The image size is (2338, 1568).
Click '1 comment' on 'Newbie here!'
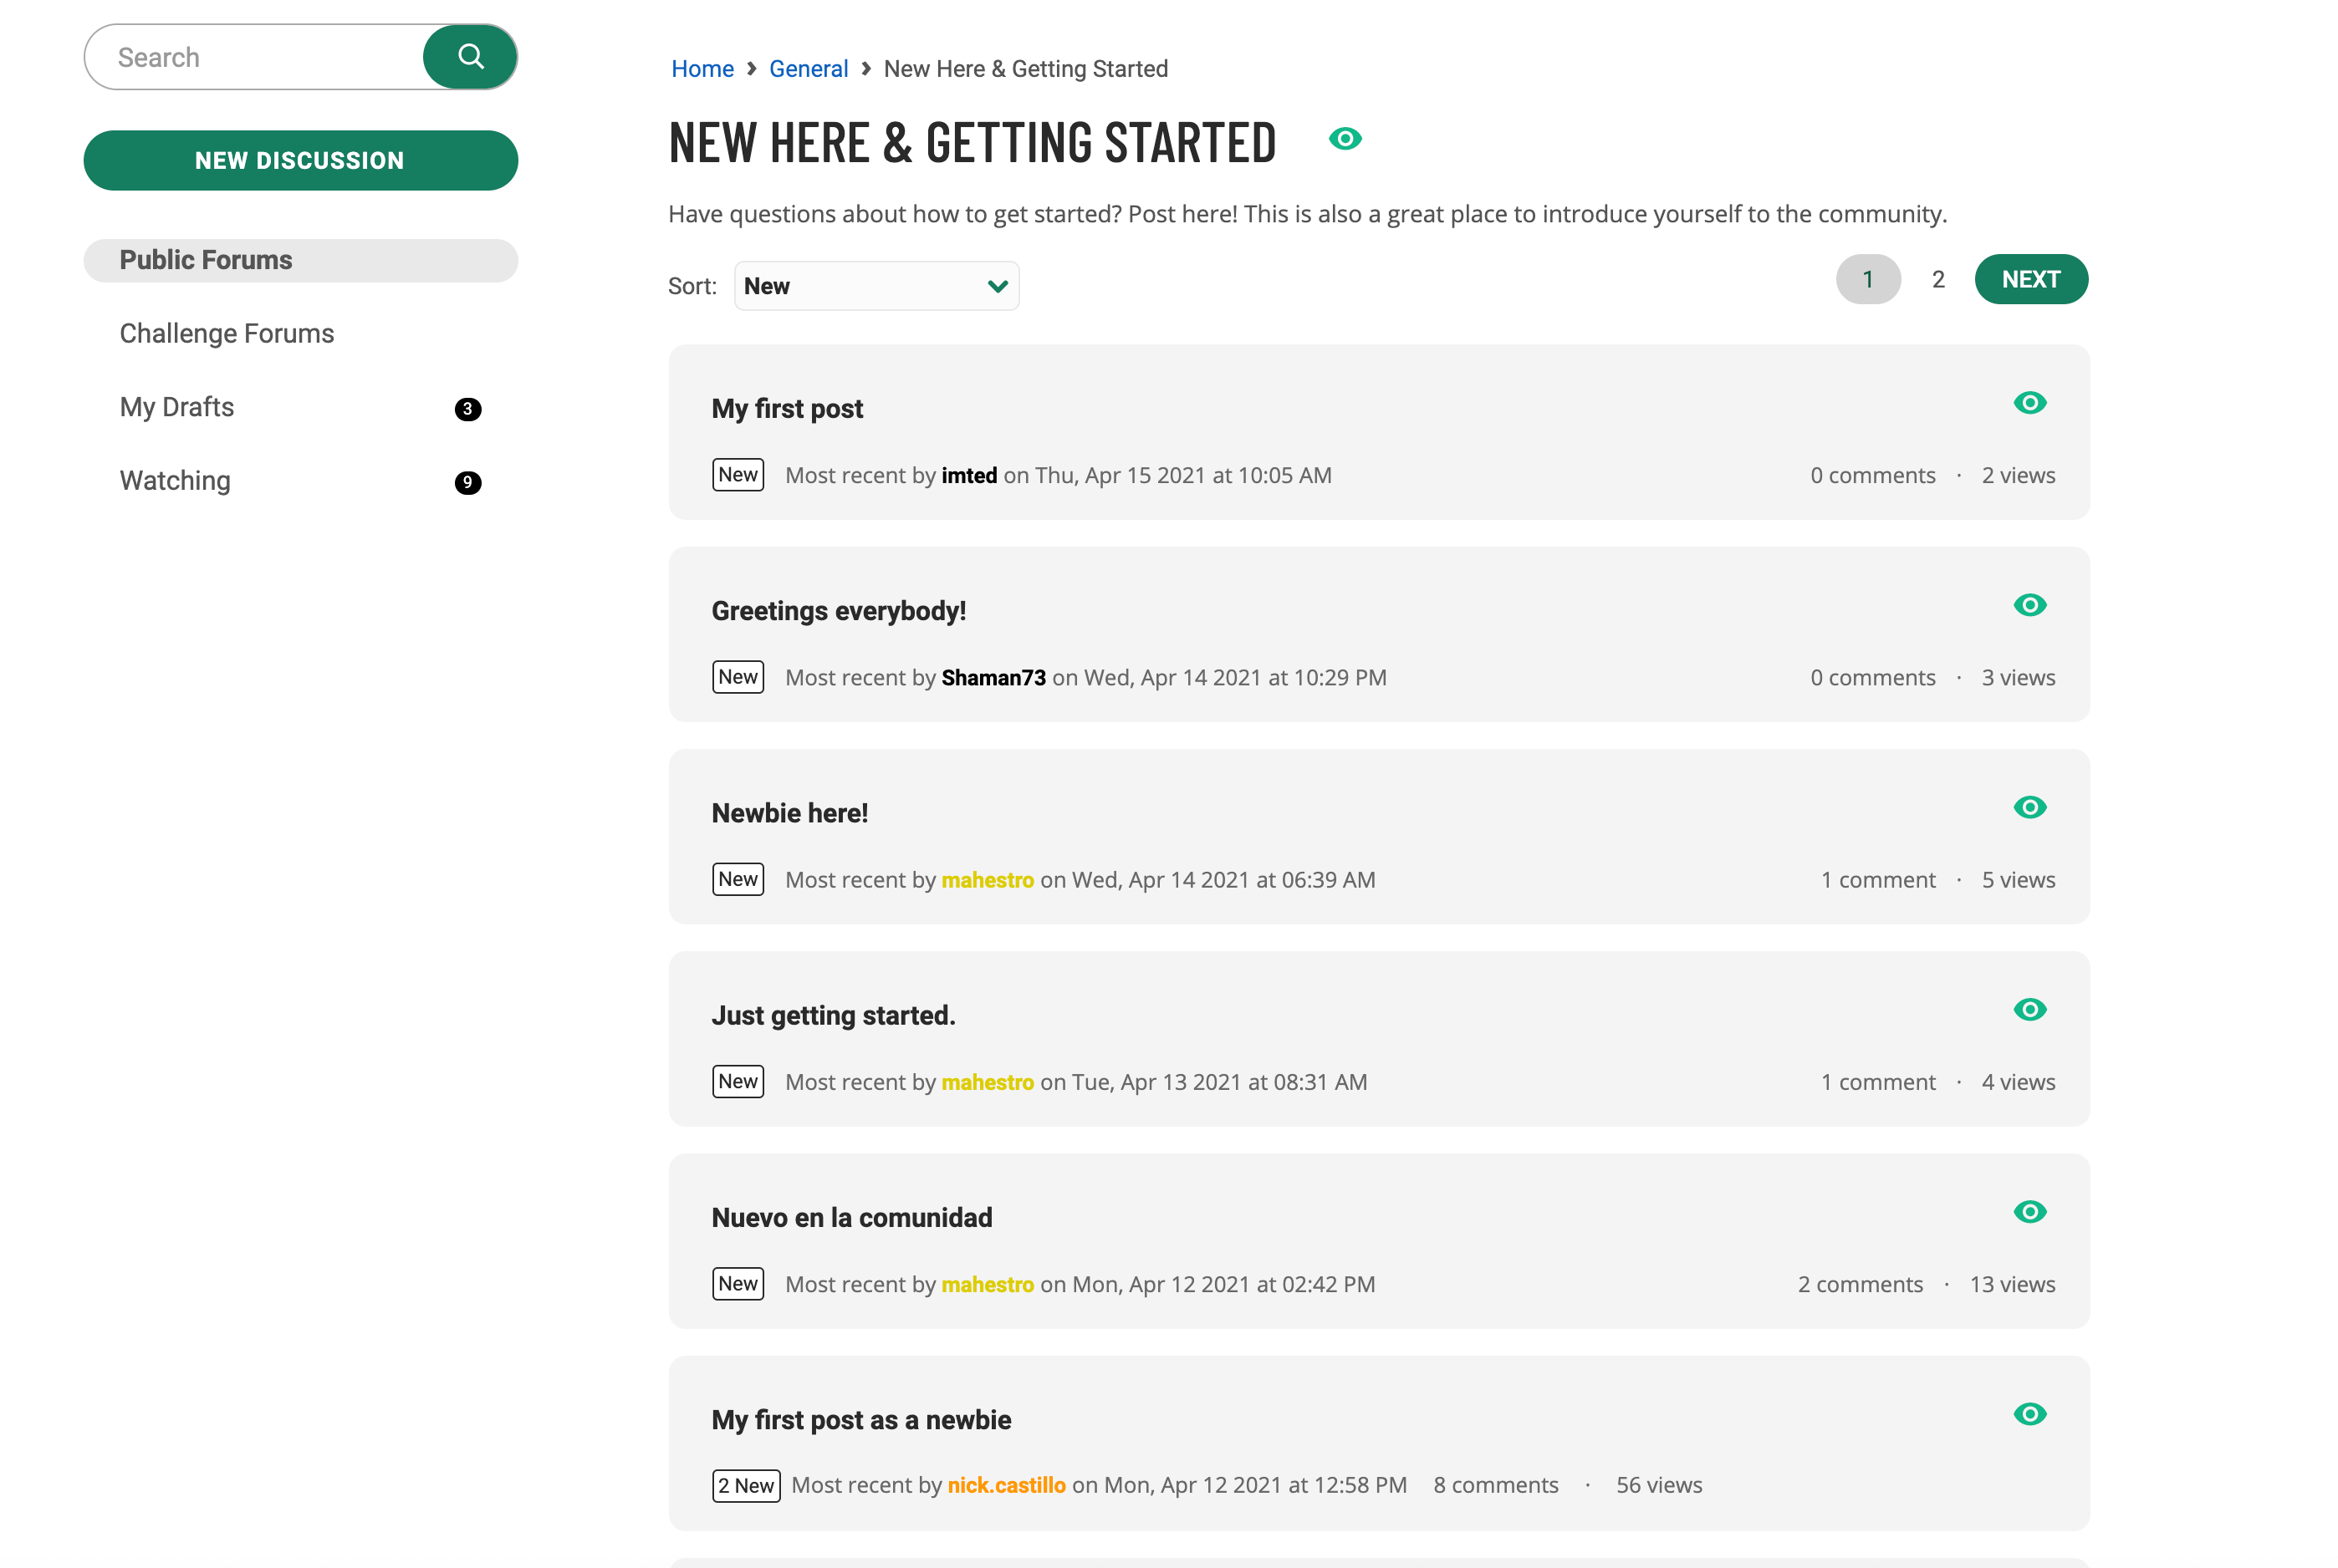[x=1878, y=880]
